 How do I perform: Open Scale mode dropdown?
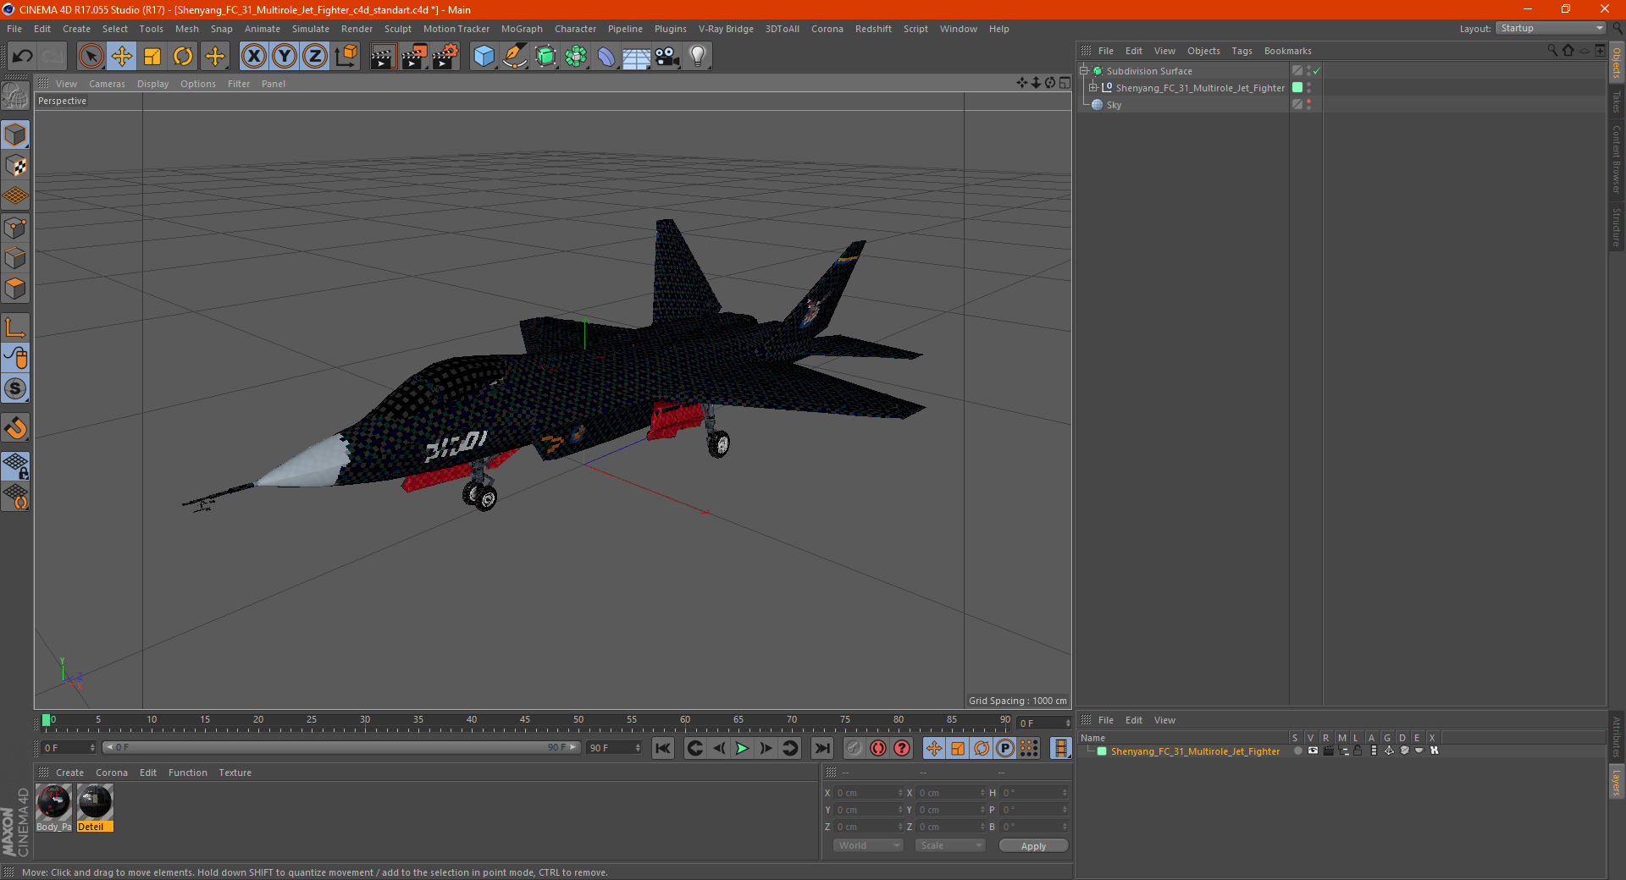point(950,845)
